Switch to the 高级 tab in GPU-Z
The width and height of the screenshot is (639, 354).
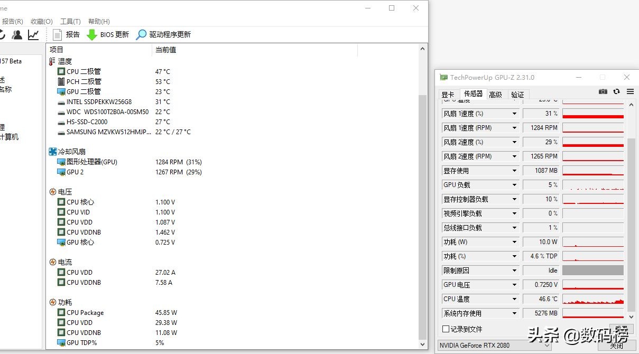tap(495, 95)
